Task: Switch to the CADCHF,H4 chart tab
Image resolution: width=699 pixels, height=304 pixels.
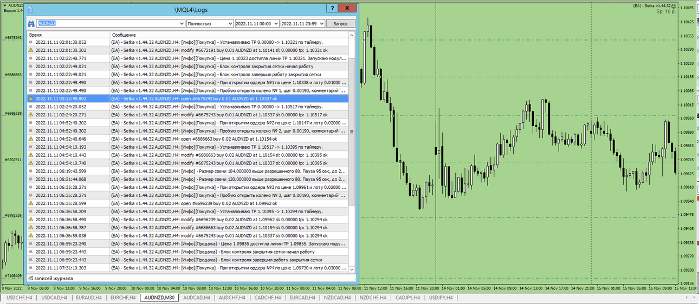Action: (x=268, y=298)
